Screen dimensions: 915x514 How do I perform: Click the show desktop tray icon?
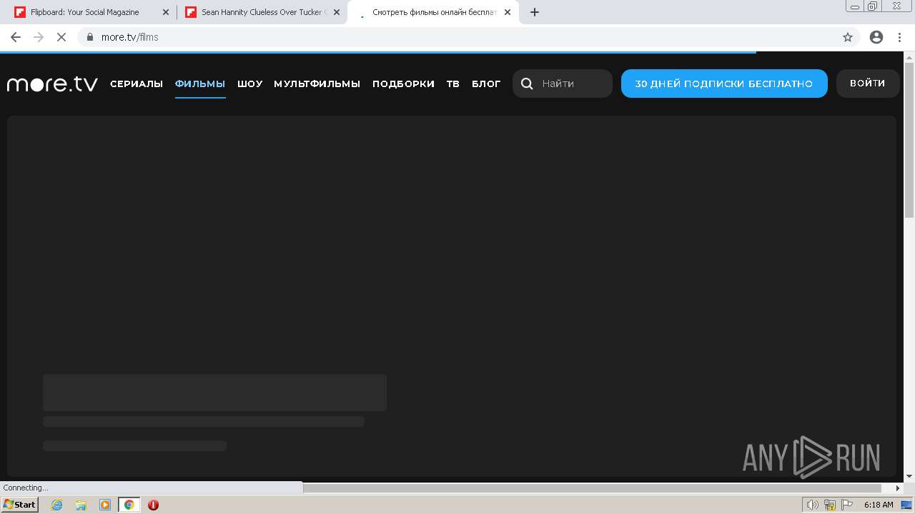906,505
